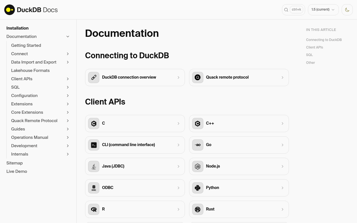Click arrow on Quack remote protocol card

pos(283,77)
